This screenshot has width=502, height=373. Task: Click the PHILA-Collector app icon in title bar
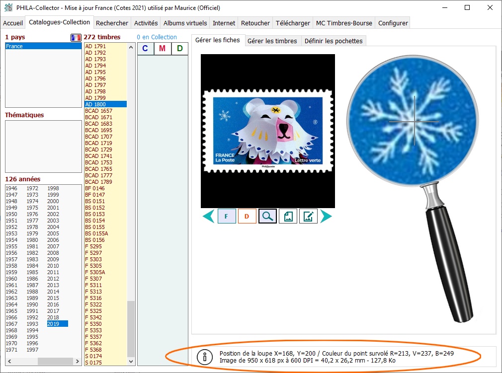pos(8,7)
